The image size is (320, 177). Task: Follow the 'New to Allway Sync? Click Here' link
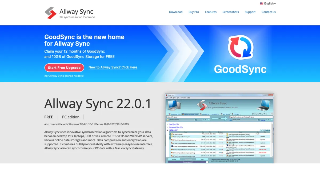(x=113, y=67)
